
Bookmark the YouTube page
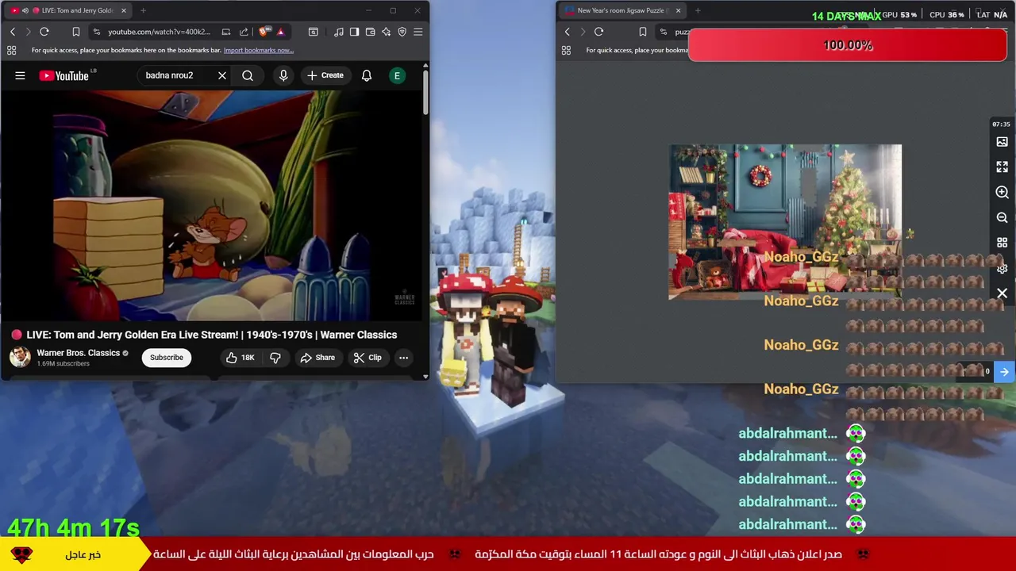tap(76, 32)
